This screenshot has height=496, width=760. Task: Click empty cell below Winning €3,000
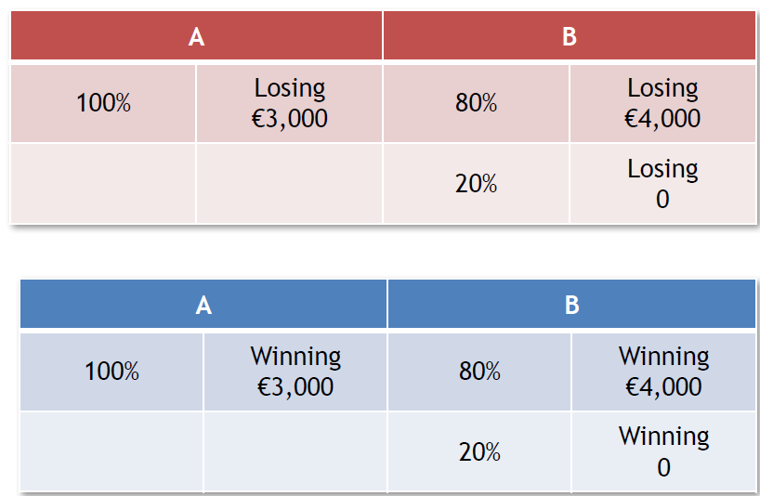pyautogui.click(x=295, y=452)
